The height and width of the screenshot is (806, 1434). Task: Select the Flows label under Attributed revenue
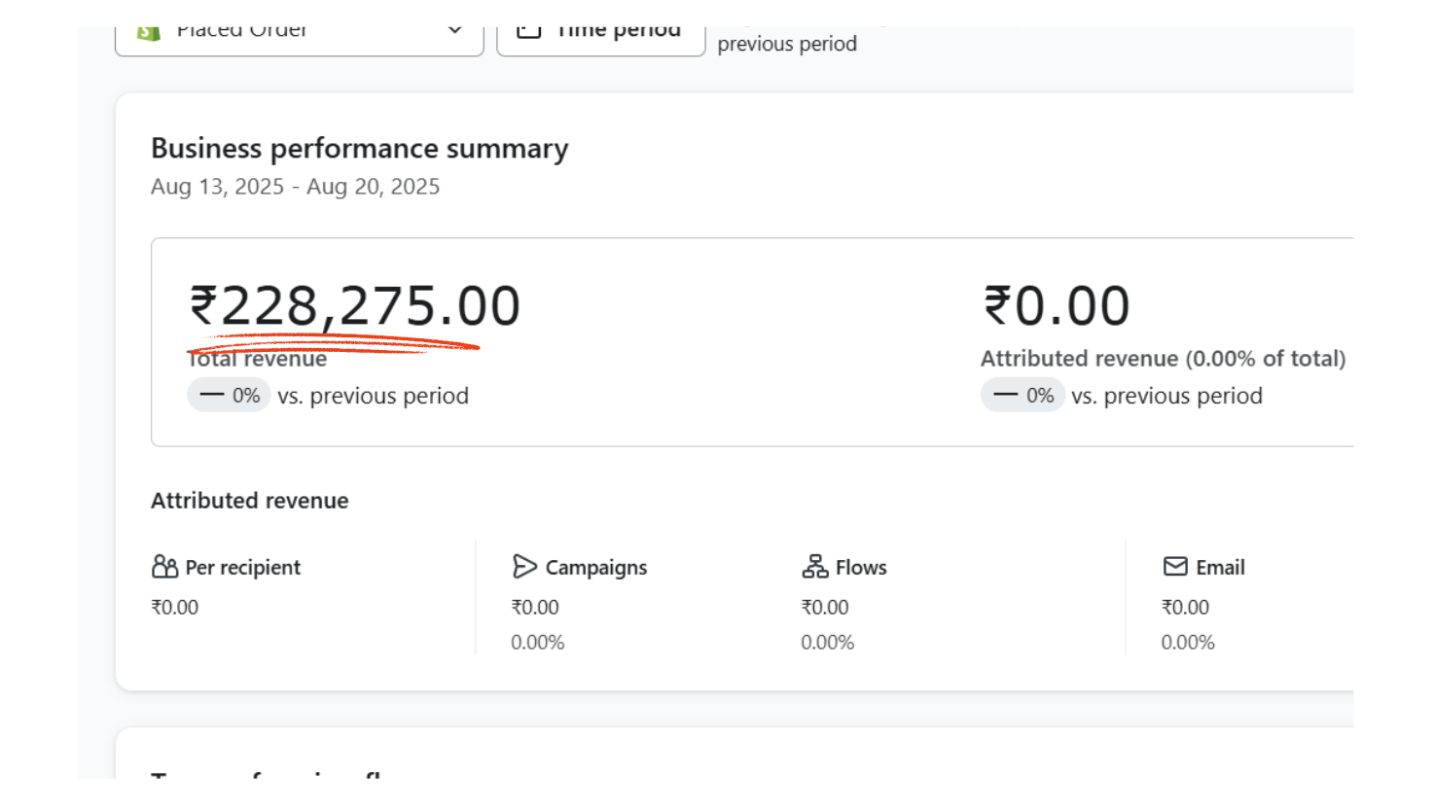pyautogui.click(x=861, y=568)
